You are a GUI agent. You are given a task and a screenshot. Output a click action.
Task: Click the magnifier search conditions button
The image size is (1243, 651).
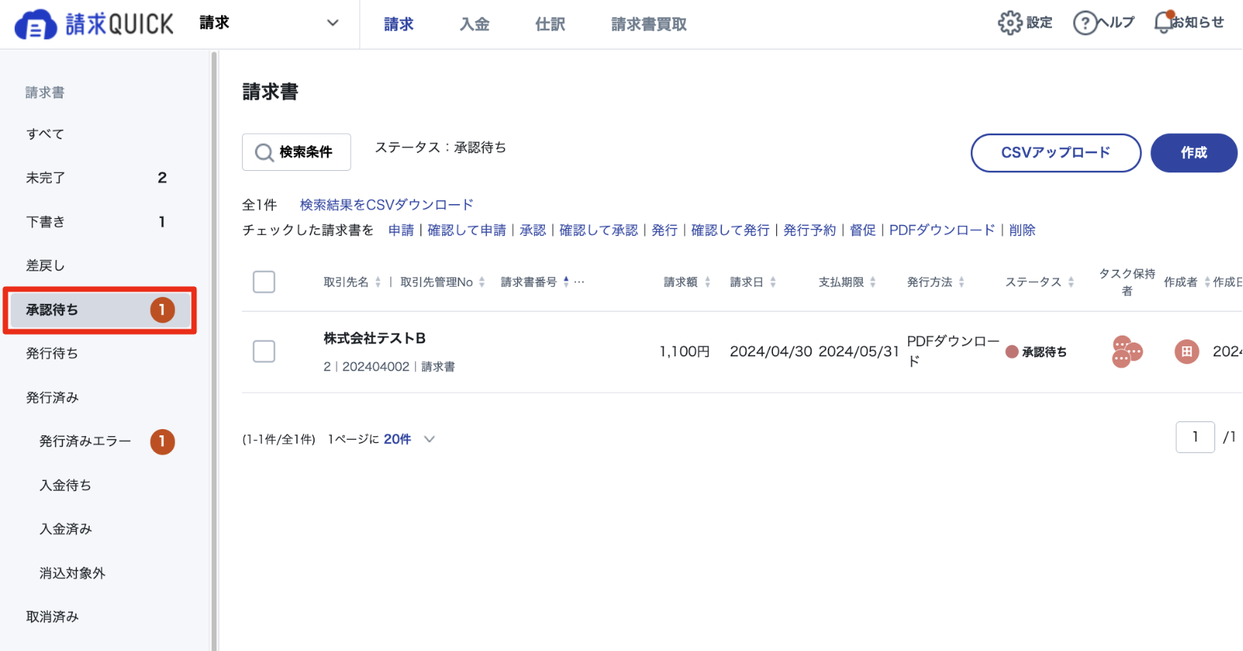pos(296,152)
